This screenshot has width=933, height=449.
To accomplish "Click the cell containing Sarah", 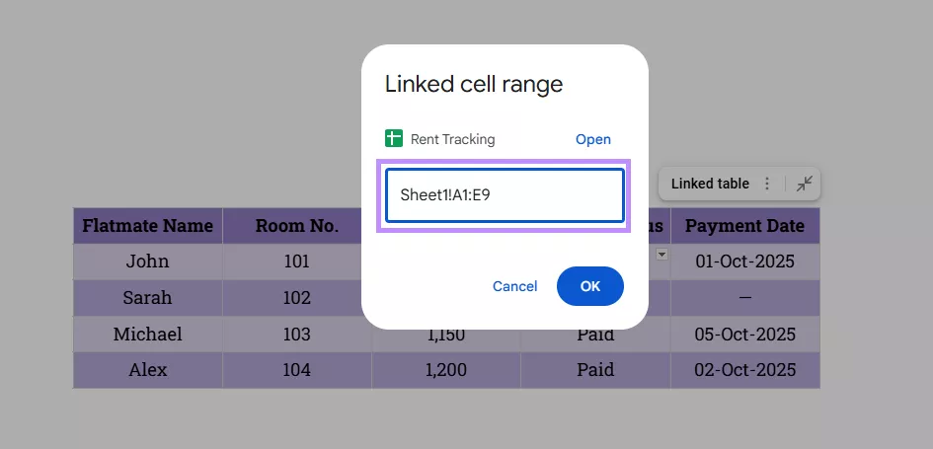I will point(148,298).
